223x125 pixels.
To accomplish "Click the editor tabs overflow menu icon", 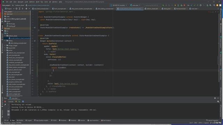I will (x=218, y=9).
